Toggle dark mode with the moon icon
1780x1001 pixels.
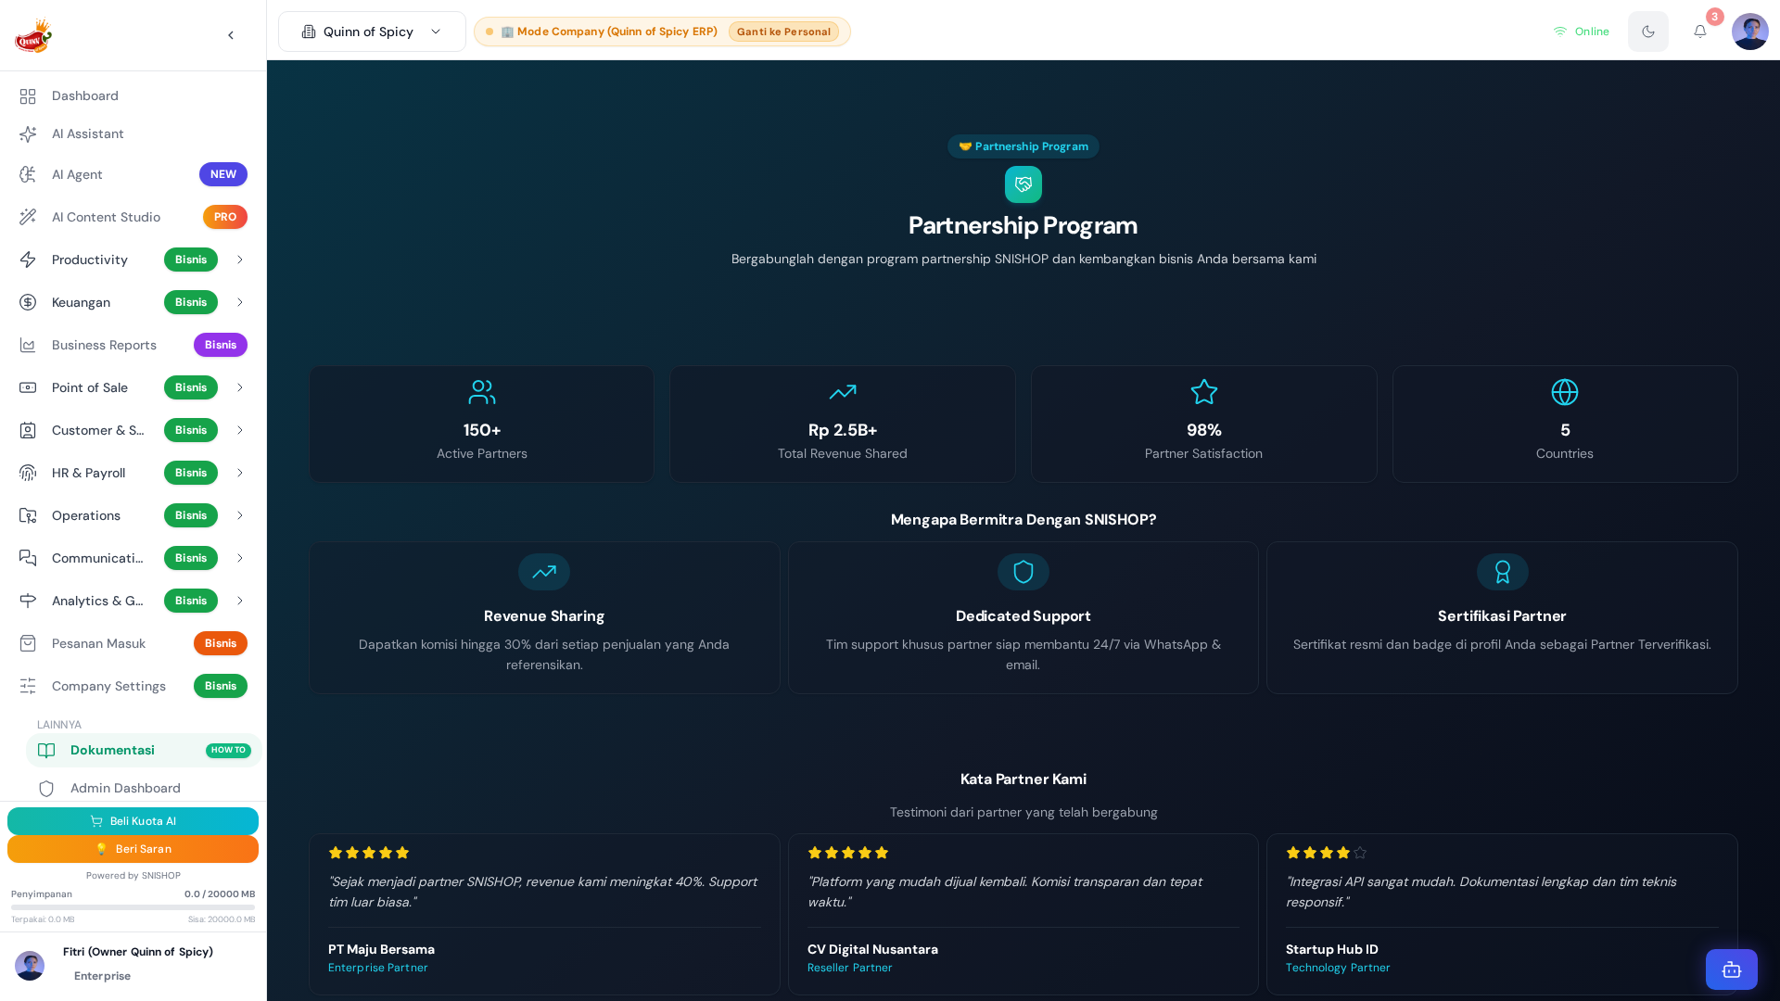(1647, 32)
